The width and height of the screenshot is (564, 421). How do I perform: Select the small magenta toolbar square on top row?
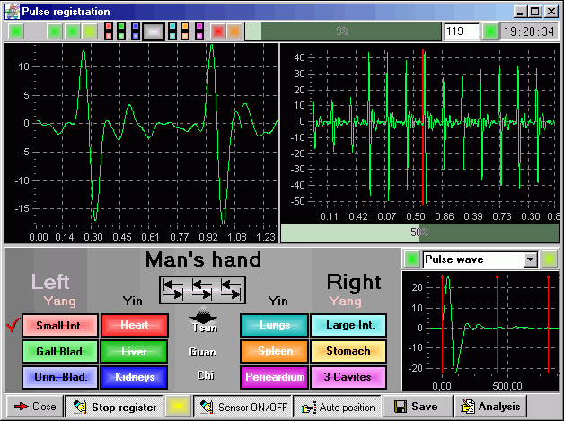coord(199,26)
